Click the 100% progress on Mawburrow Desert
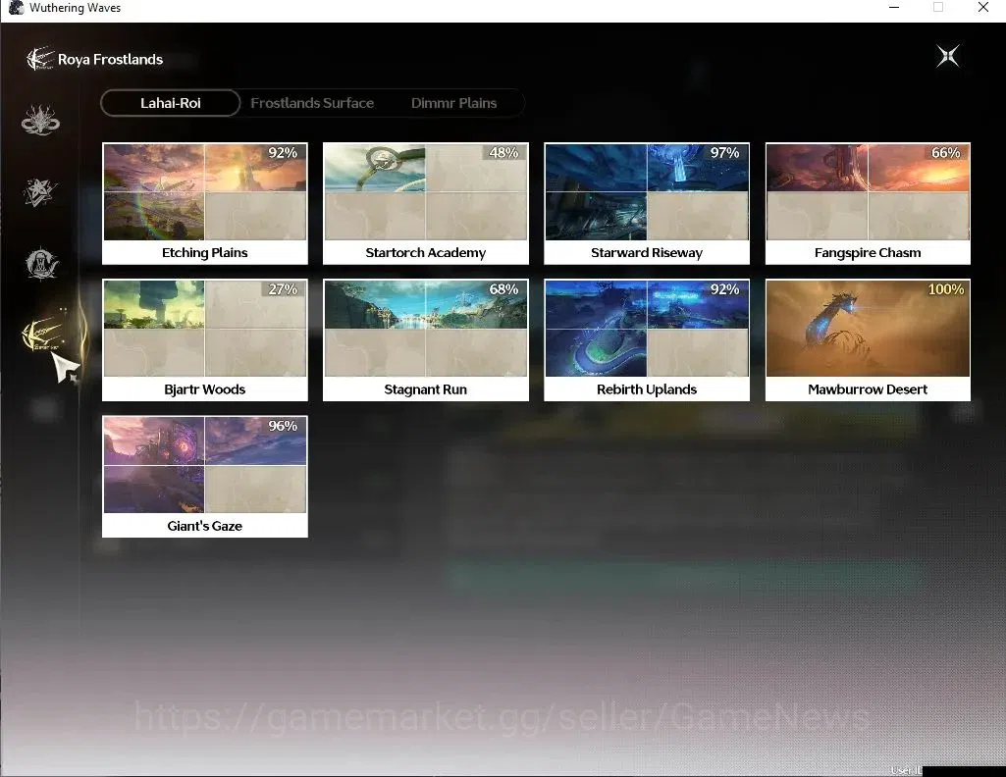Screen dimensions: 1006x777 pyautogui.click(x=946, y=289)
